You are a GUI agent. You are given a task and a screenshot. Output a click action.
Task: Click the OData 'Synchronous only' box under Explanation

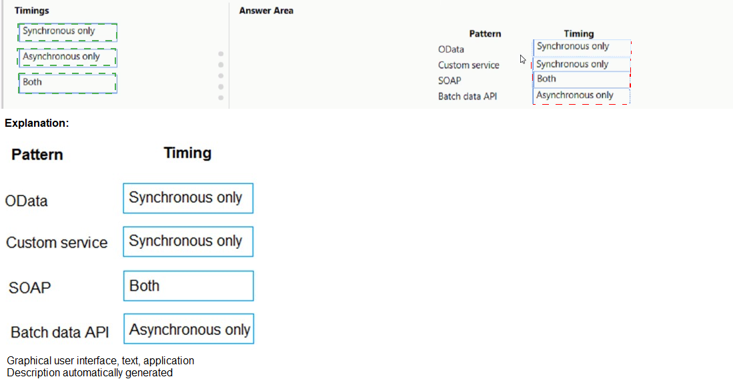188,198
